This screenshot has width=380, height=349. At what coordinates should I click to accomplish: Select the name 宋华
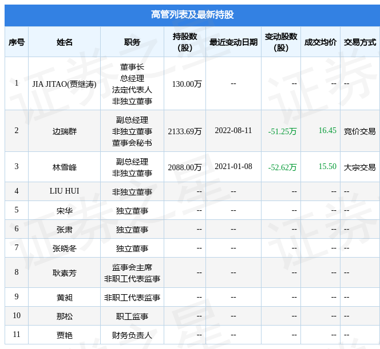tap(65, 211)
